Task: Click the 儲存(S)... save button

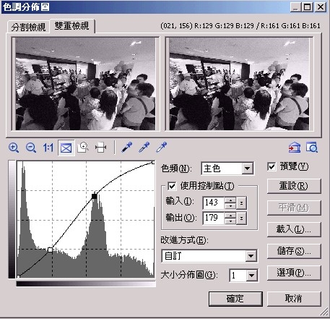Action: [294, 251]
